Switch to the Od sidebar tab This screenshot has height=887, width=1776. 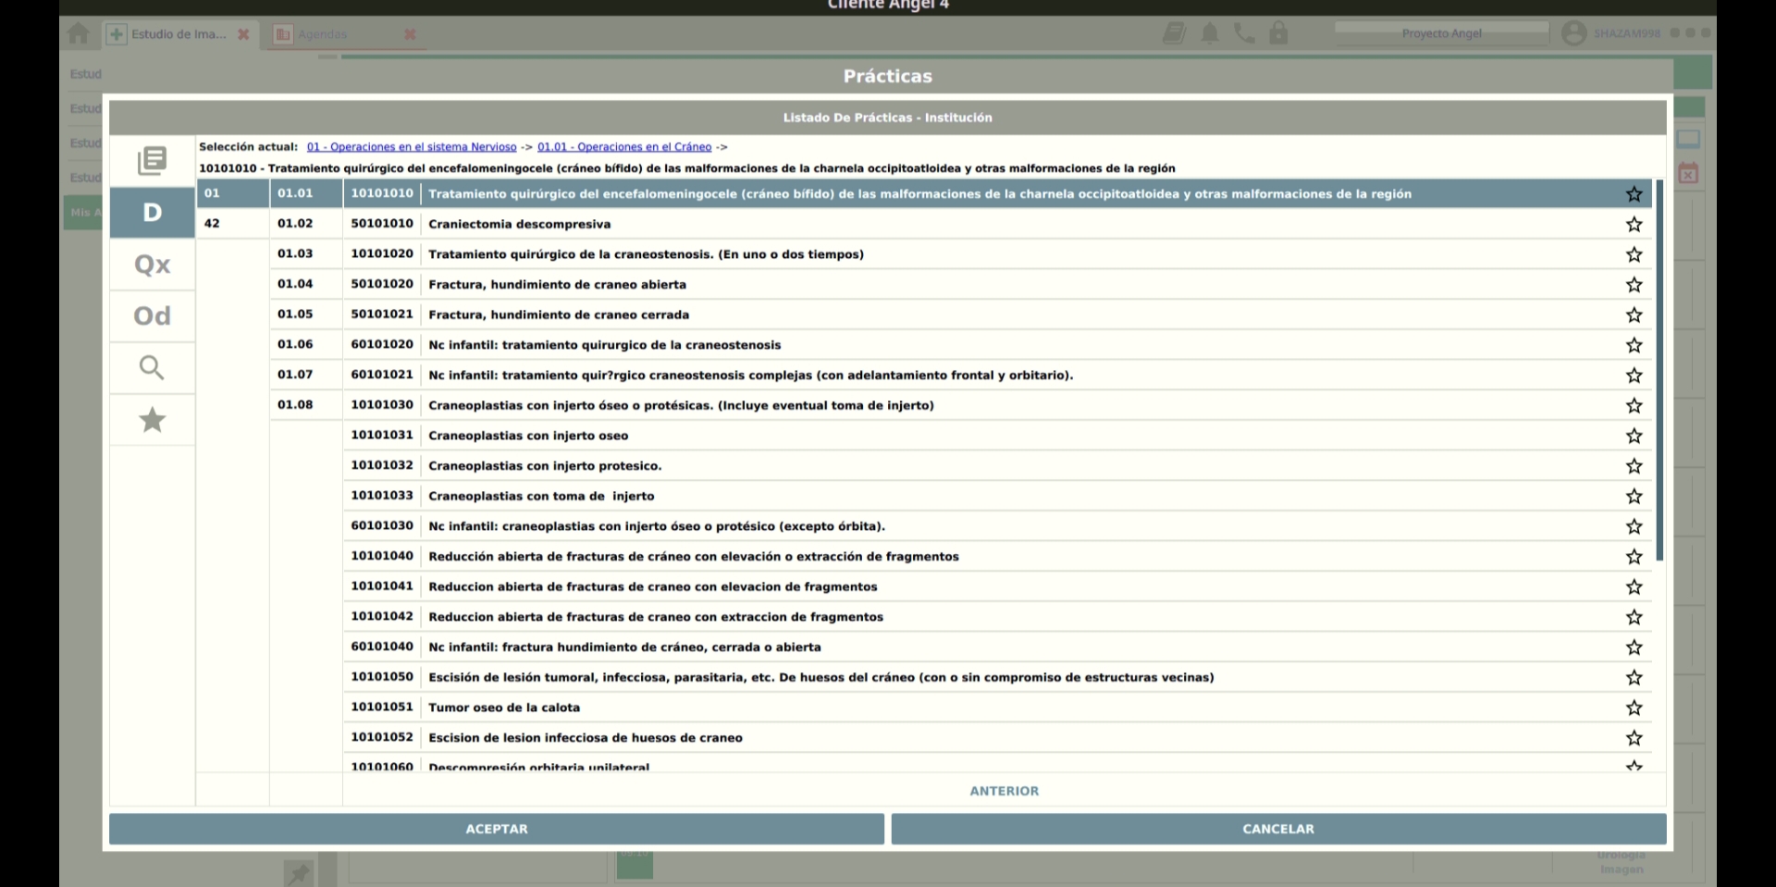[x=152, y=316]
